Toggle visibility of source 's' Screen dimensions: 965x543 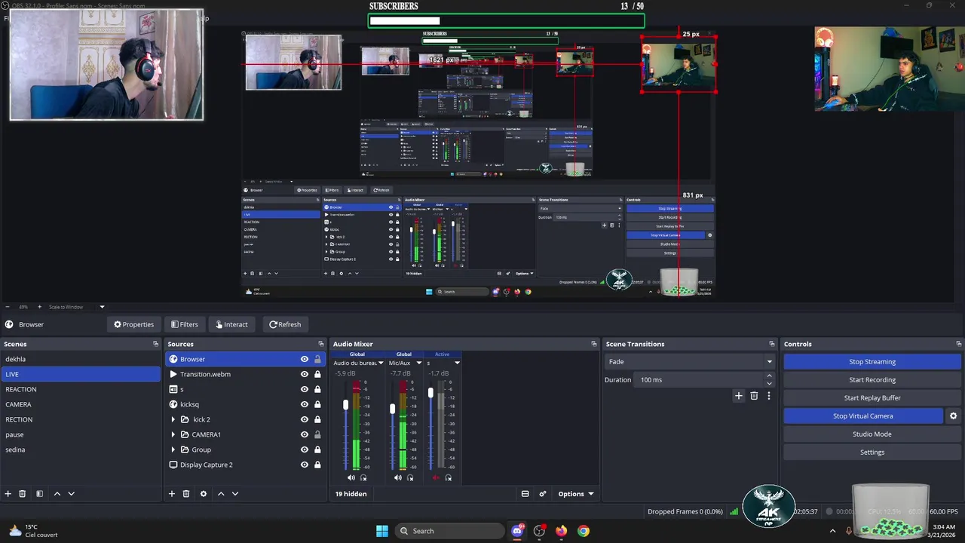pyautogui.click(x=305, y=389)
